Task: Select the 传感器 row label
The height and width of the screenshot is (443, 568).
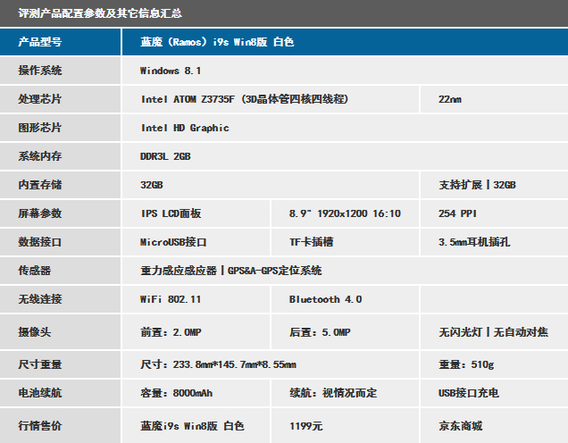Action: 60,271
